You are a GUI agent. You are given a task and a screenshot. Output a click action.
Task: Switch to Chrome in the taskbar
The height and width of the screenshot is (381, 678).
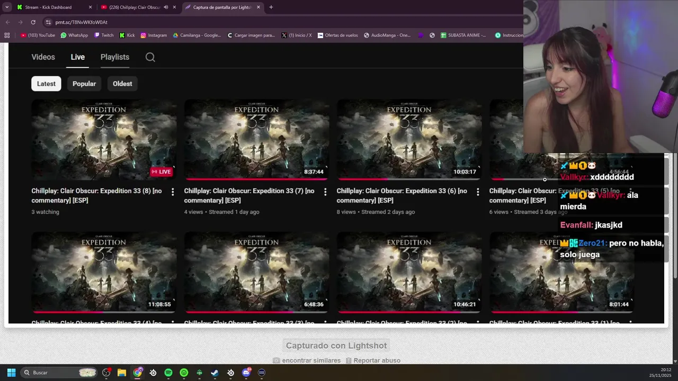(x=138, y=373)
